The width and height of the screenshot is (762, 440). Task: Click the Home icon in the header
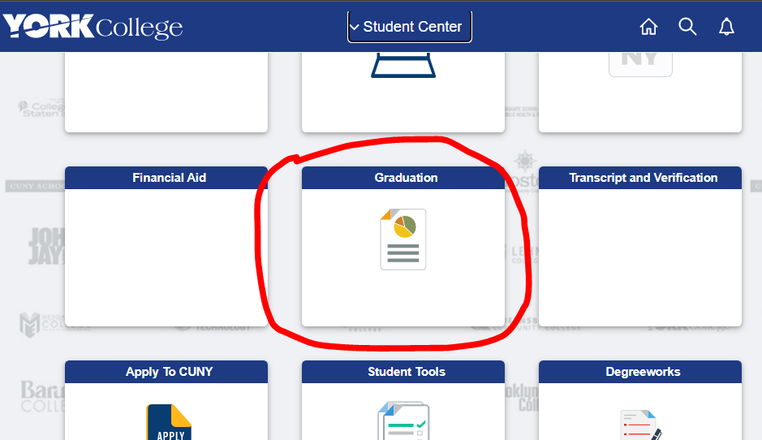point(648,27)
